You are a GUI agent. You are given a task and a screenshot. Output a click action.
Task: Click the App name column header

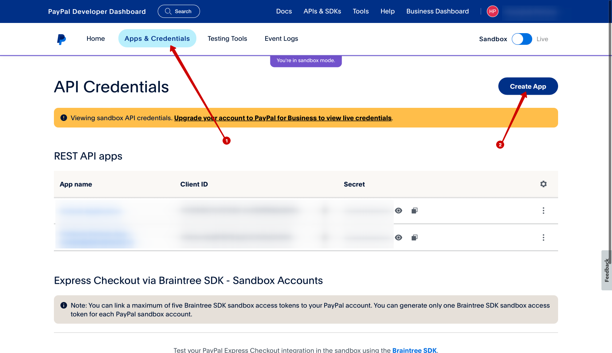pos(76,184)
